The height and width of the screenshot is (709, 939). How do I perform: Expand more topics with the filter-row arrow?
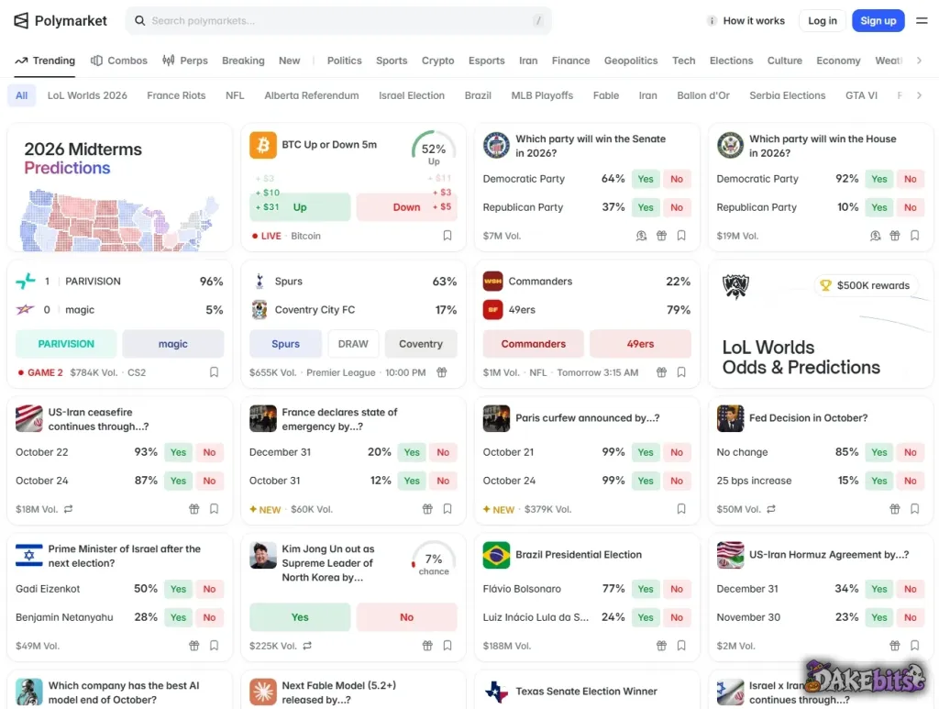coord(919,95)
